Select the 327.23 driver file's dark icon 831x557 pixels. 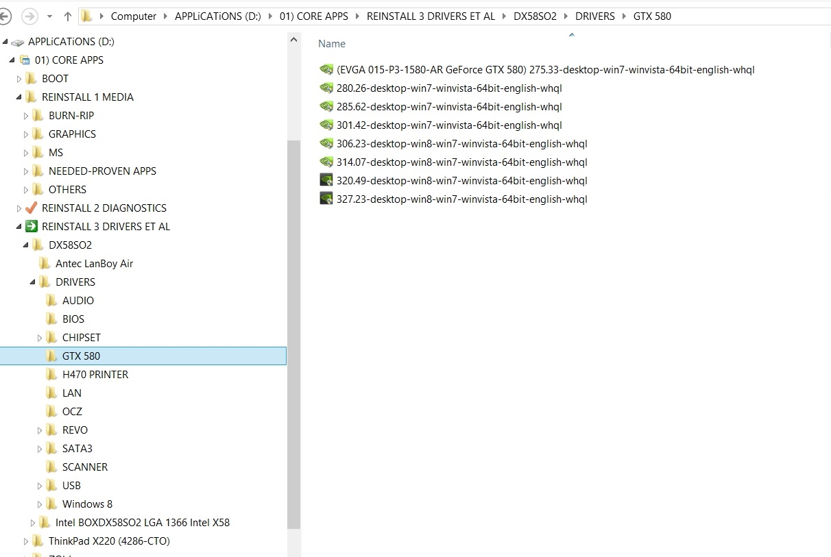(x=326, y=199)
